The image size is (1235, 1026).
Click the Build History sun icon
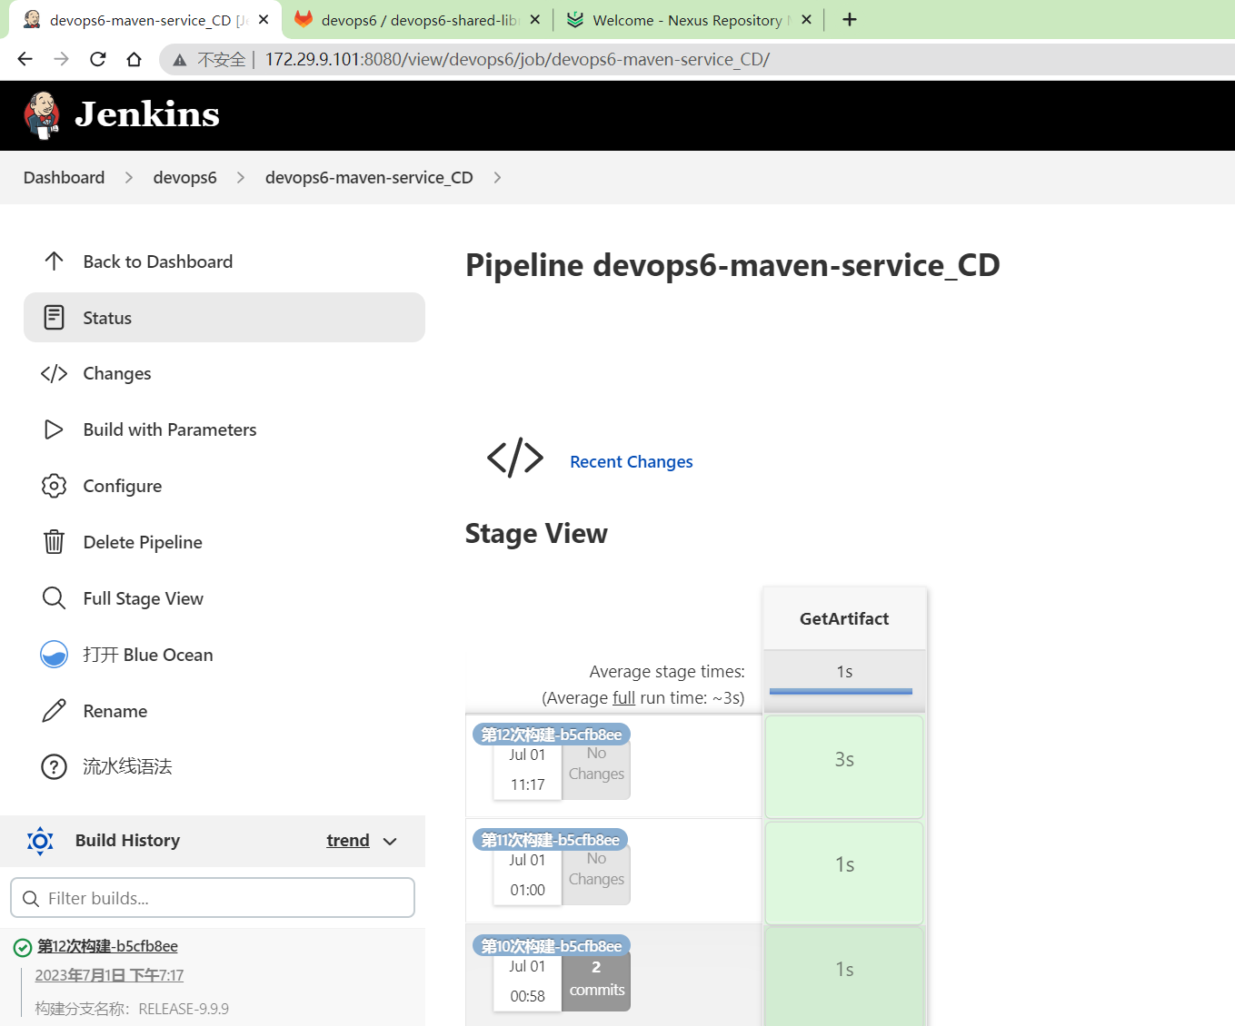tap(40, 841)
